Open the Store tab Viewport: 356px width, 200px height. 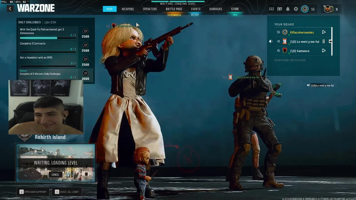point(235,9)
